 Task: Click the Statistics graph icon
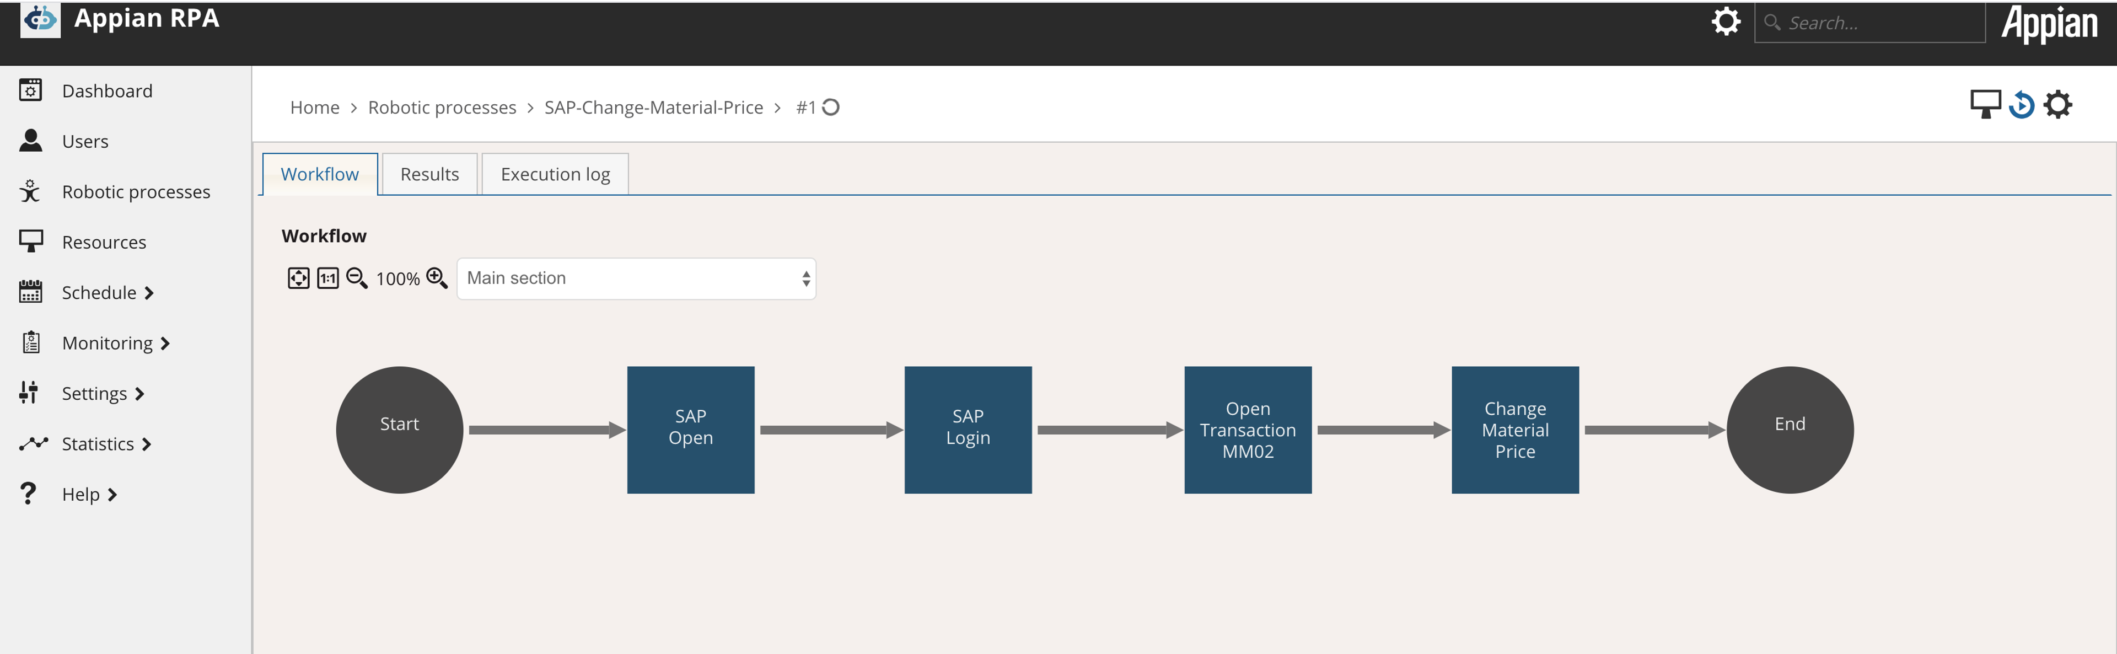coord(34,444)
